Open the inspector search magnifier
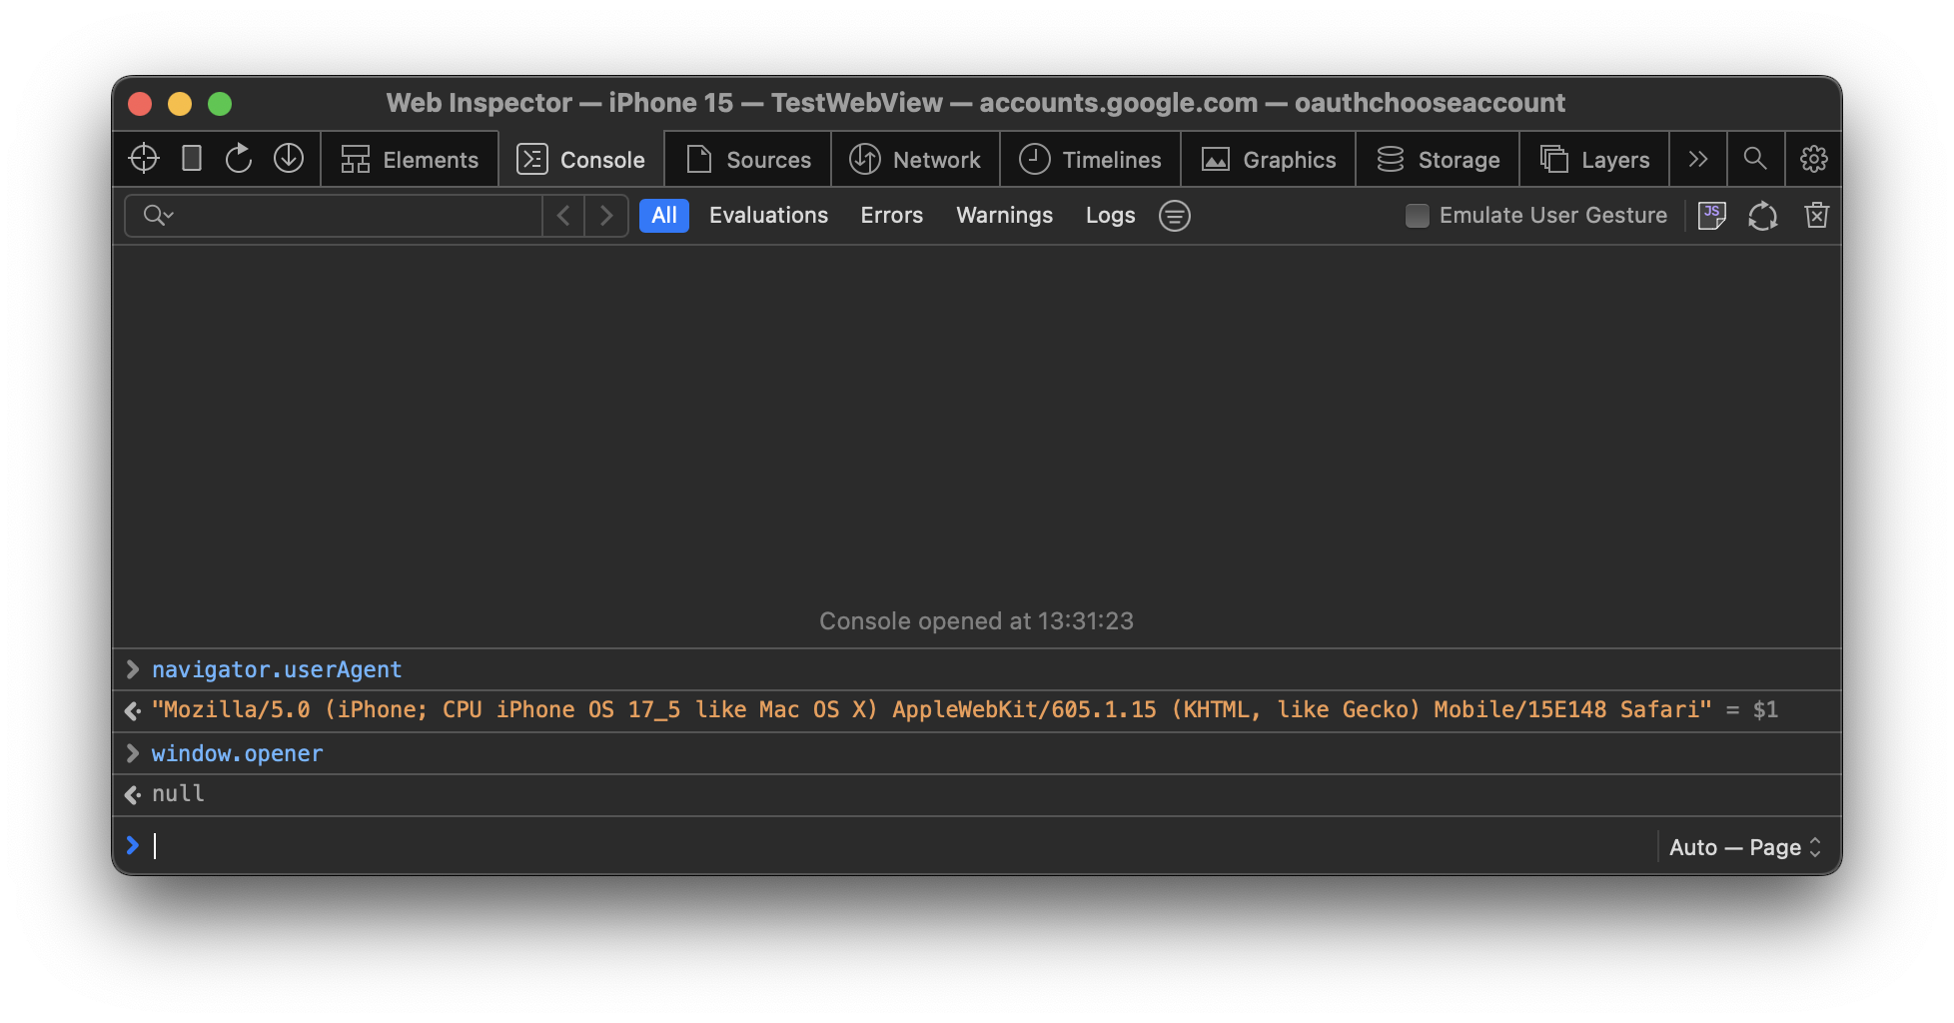 coord(1755,158)
